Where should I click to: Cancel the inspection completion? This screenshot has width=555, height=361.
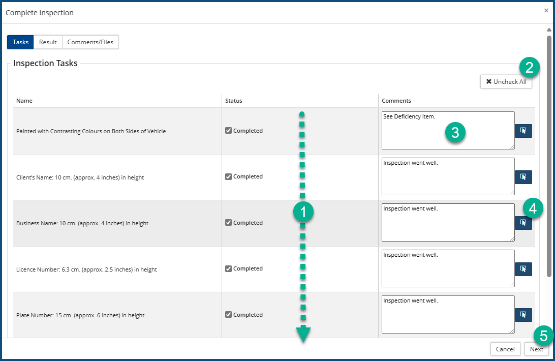click(505, 349)
